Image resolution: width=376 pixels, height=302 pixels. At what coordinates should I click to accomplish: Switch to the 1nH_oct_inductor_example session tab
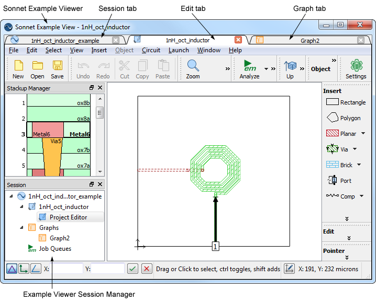pyautogui.click(x=65, y=40)
